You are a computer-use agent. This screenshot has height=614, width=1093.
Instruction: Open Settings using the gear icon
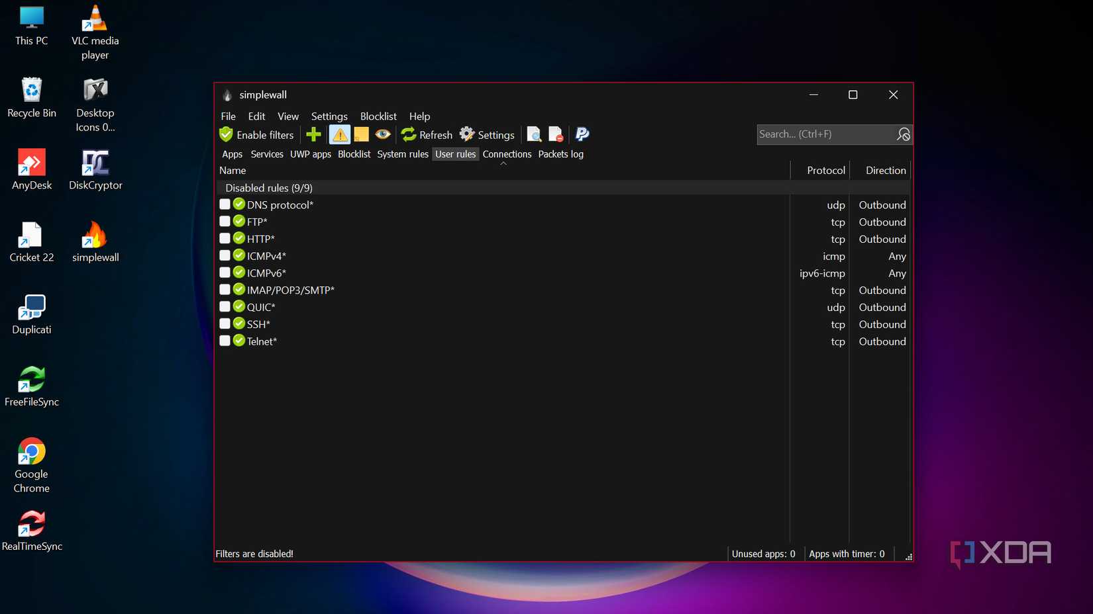click(x=466, y=134)
